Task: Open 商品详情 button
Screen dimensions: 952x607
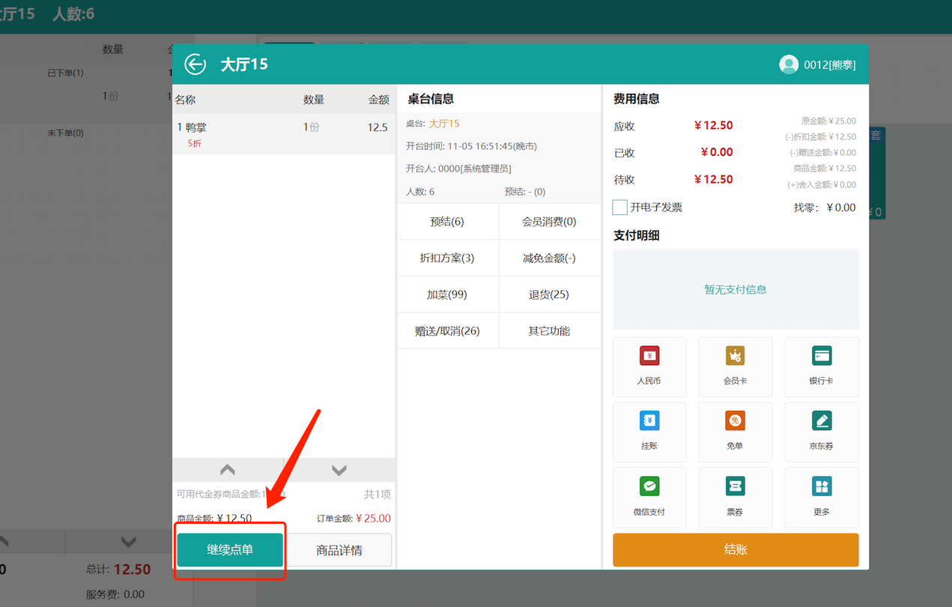Action: [x=339, y=550]
